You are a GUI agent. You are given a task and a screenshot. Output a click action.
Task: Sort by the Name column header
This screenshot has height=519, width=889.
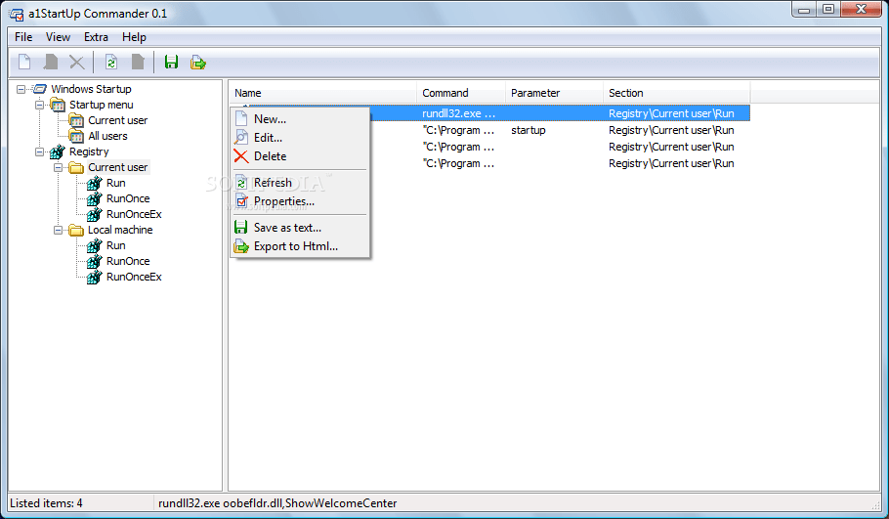coord(322,93)
